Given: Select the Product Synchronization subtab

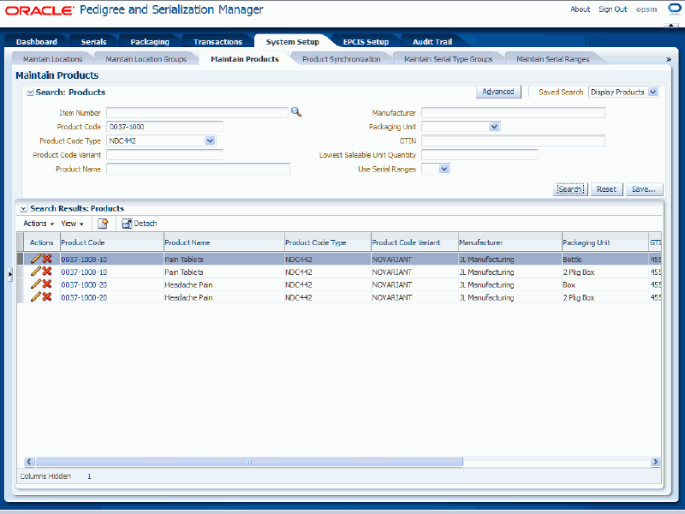Looking at the screenshot, I should click(x=341, y=59).
